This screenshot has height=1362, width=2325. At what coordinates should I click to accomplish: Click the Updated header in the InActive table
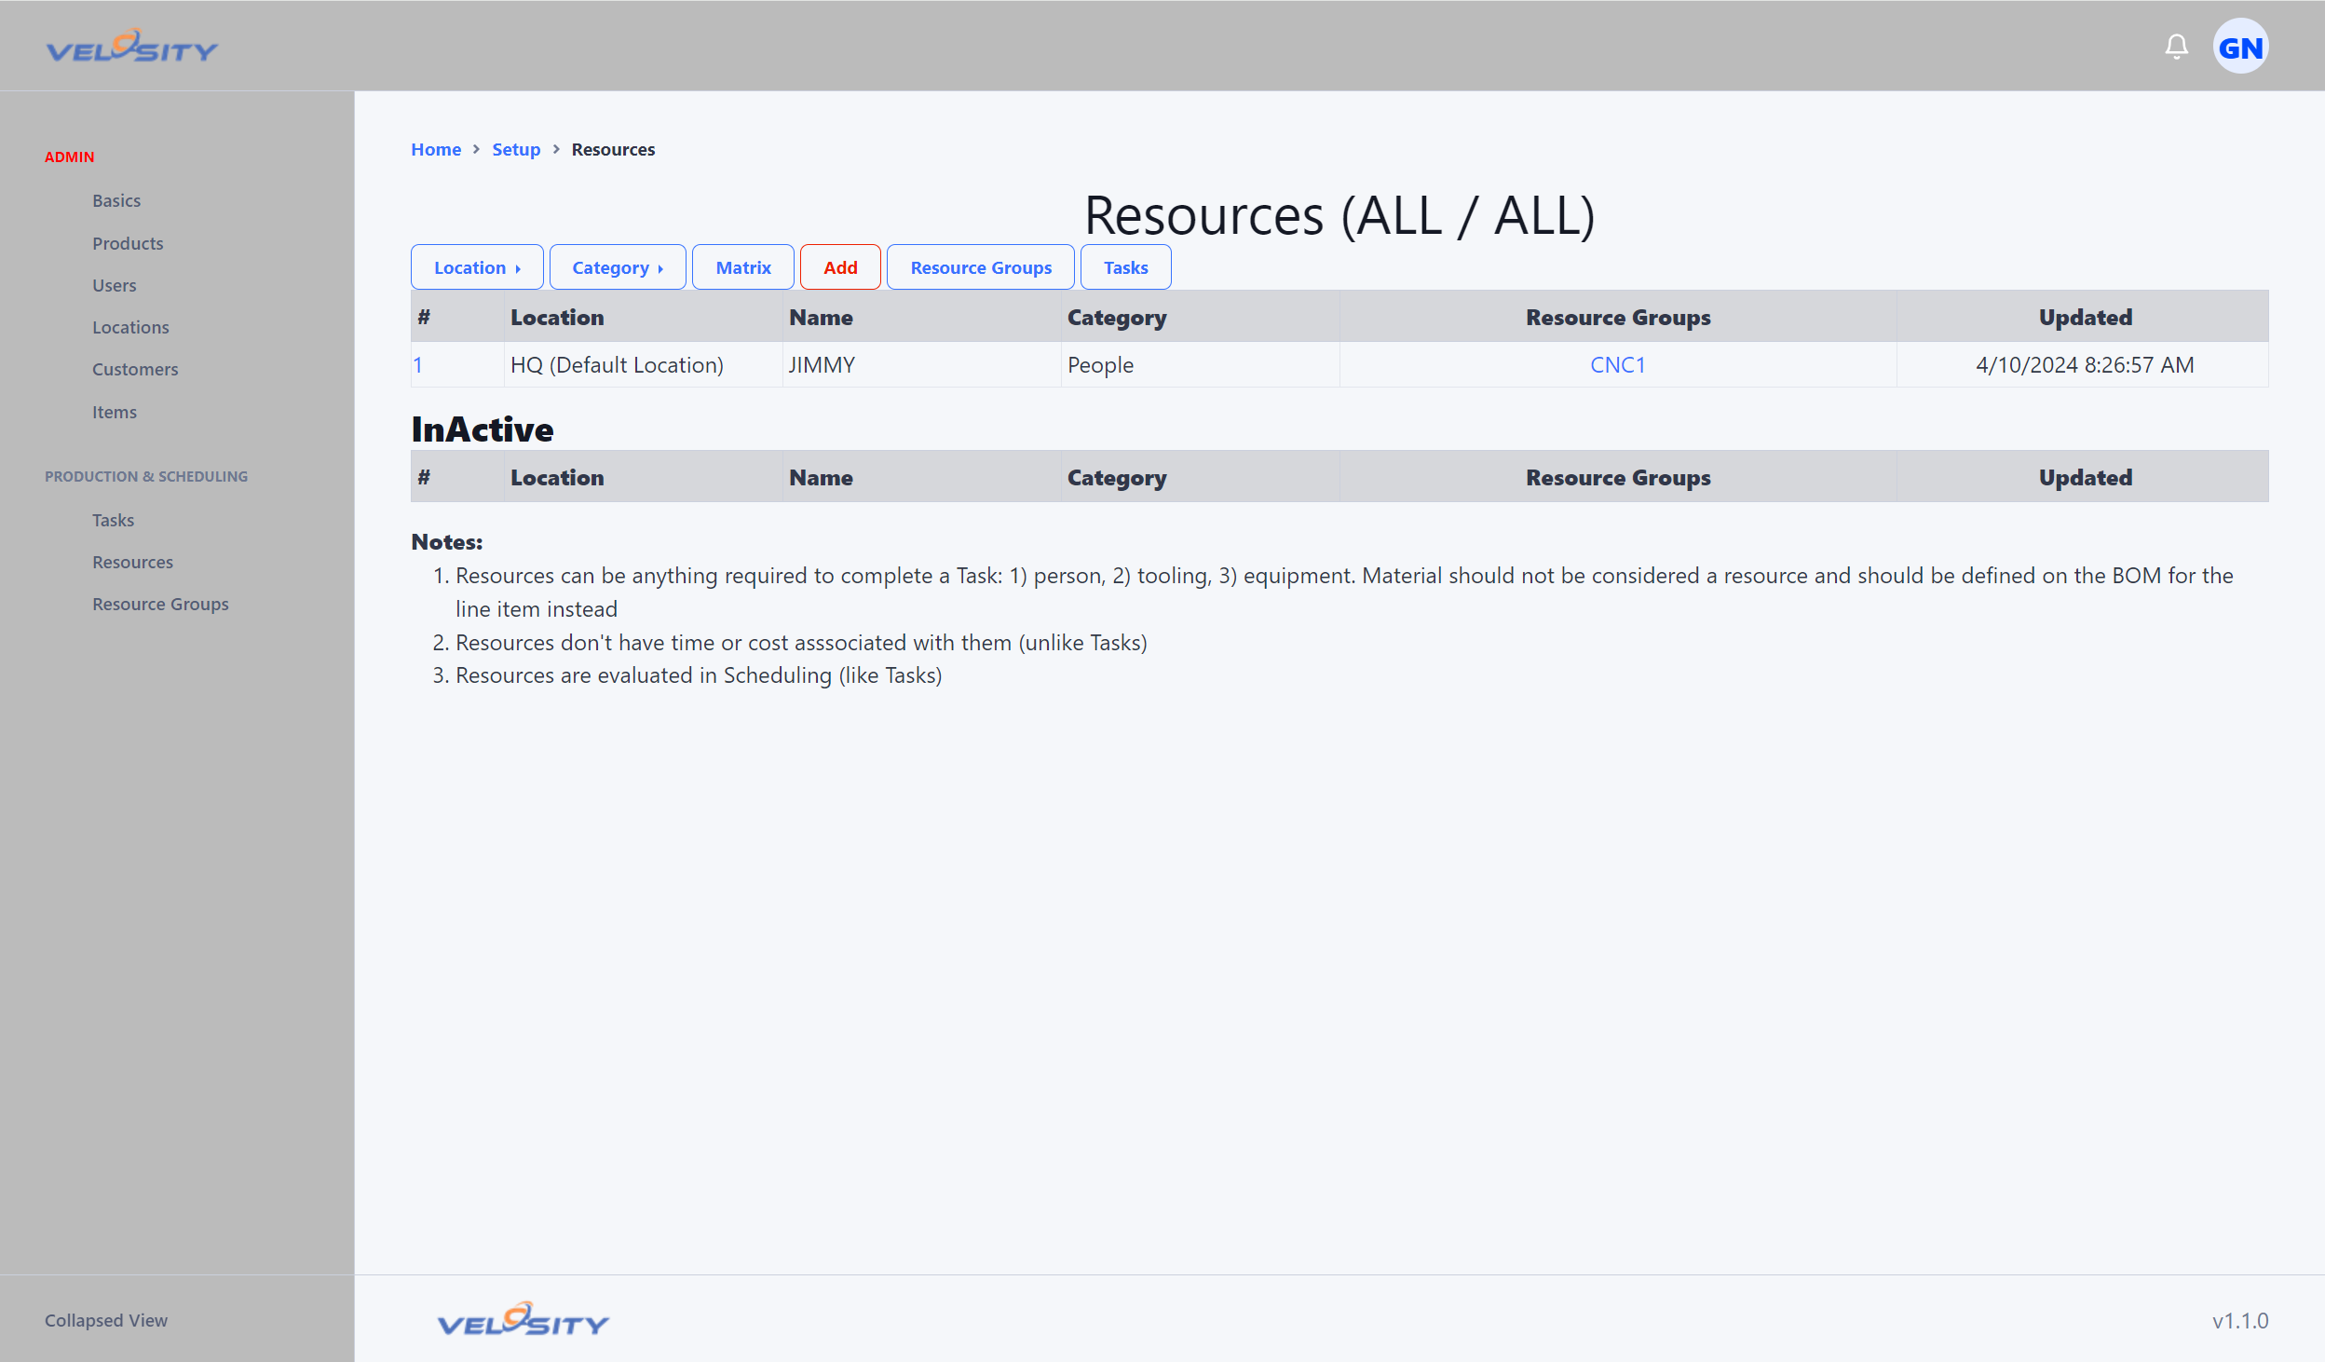tap(2085, 478)
